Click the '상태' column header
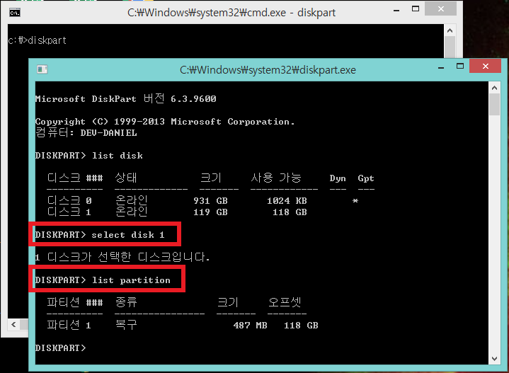This screenshot has width=509, height=373. point(126,178)
